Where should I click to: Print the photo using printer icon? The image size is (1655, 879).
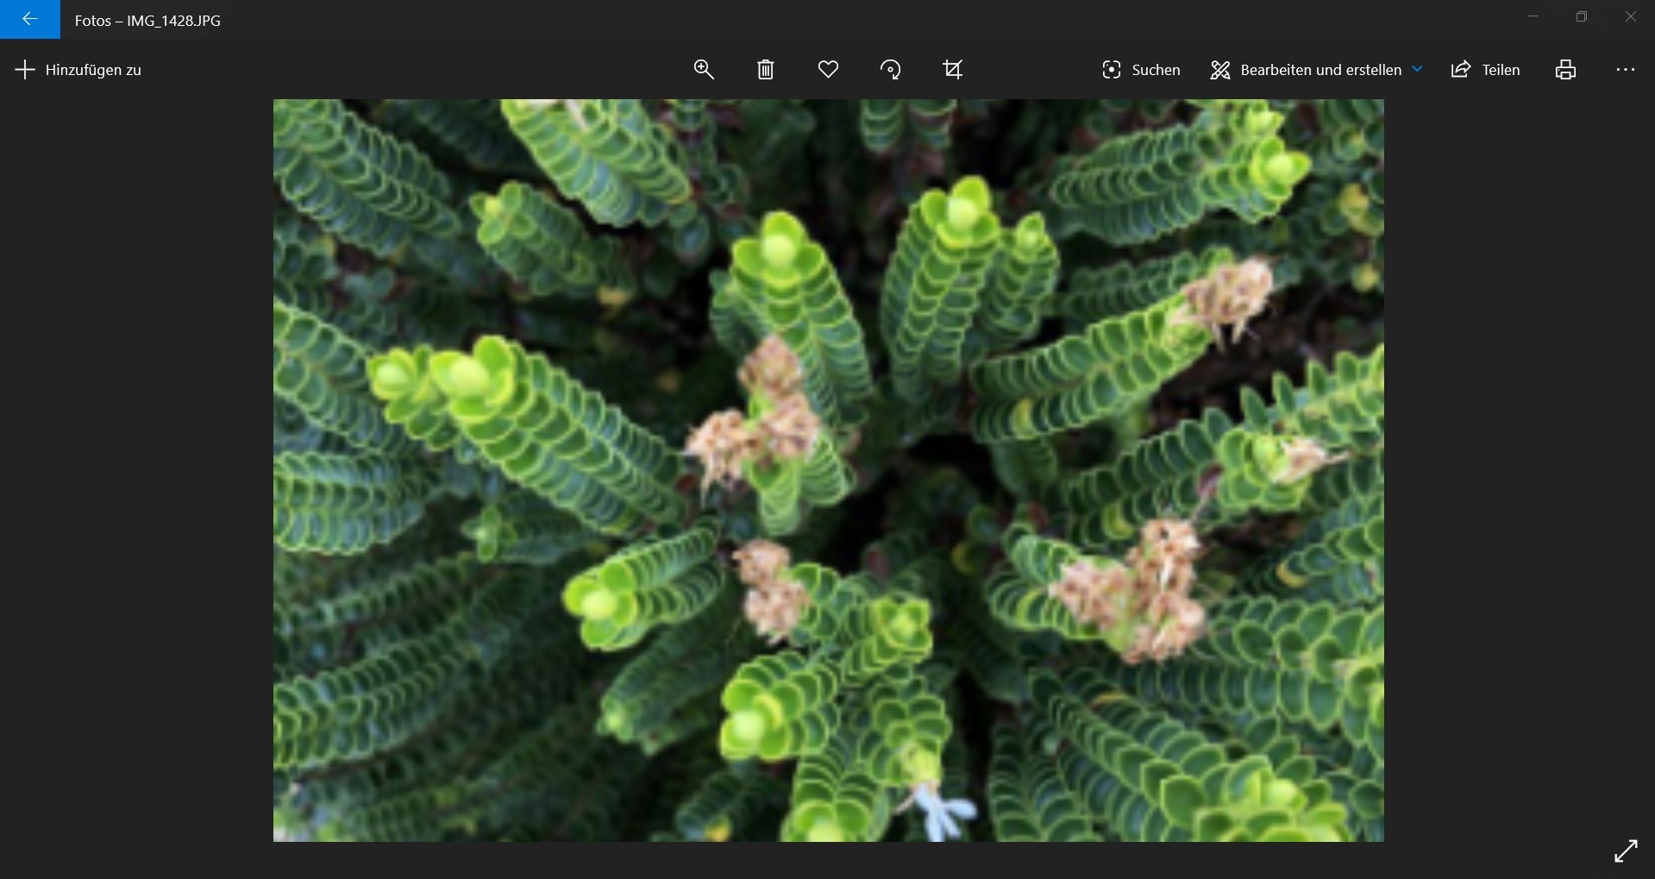pyautogui.click(x=1566, y=70)
